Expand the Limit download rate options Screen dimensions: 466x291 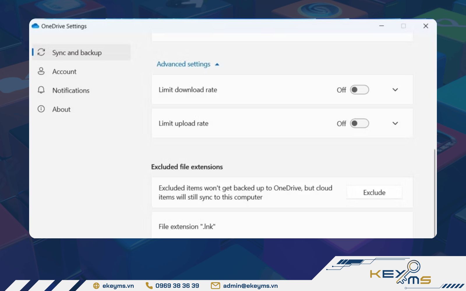[395, 90]
